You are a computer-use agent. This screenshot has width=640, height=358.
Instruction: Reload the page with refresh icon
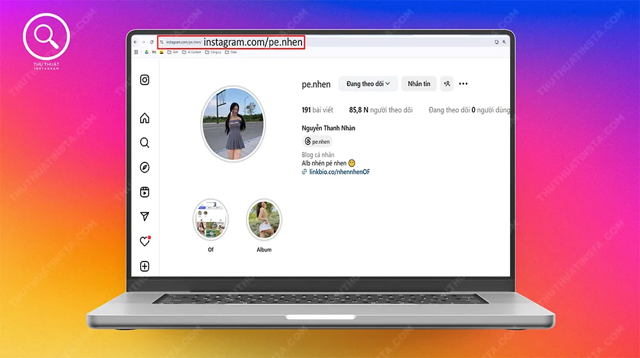point(152,42)
